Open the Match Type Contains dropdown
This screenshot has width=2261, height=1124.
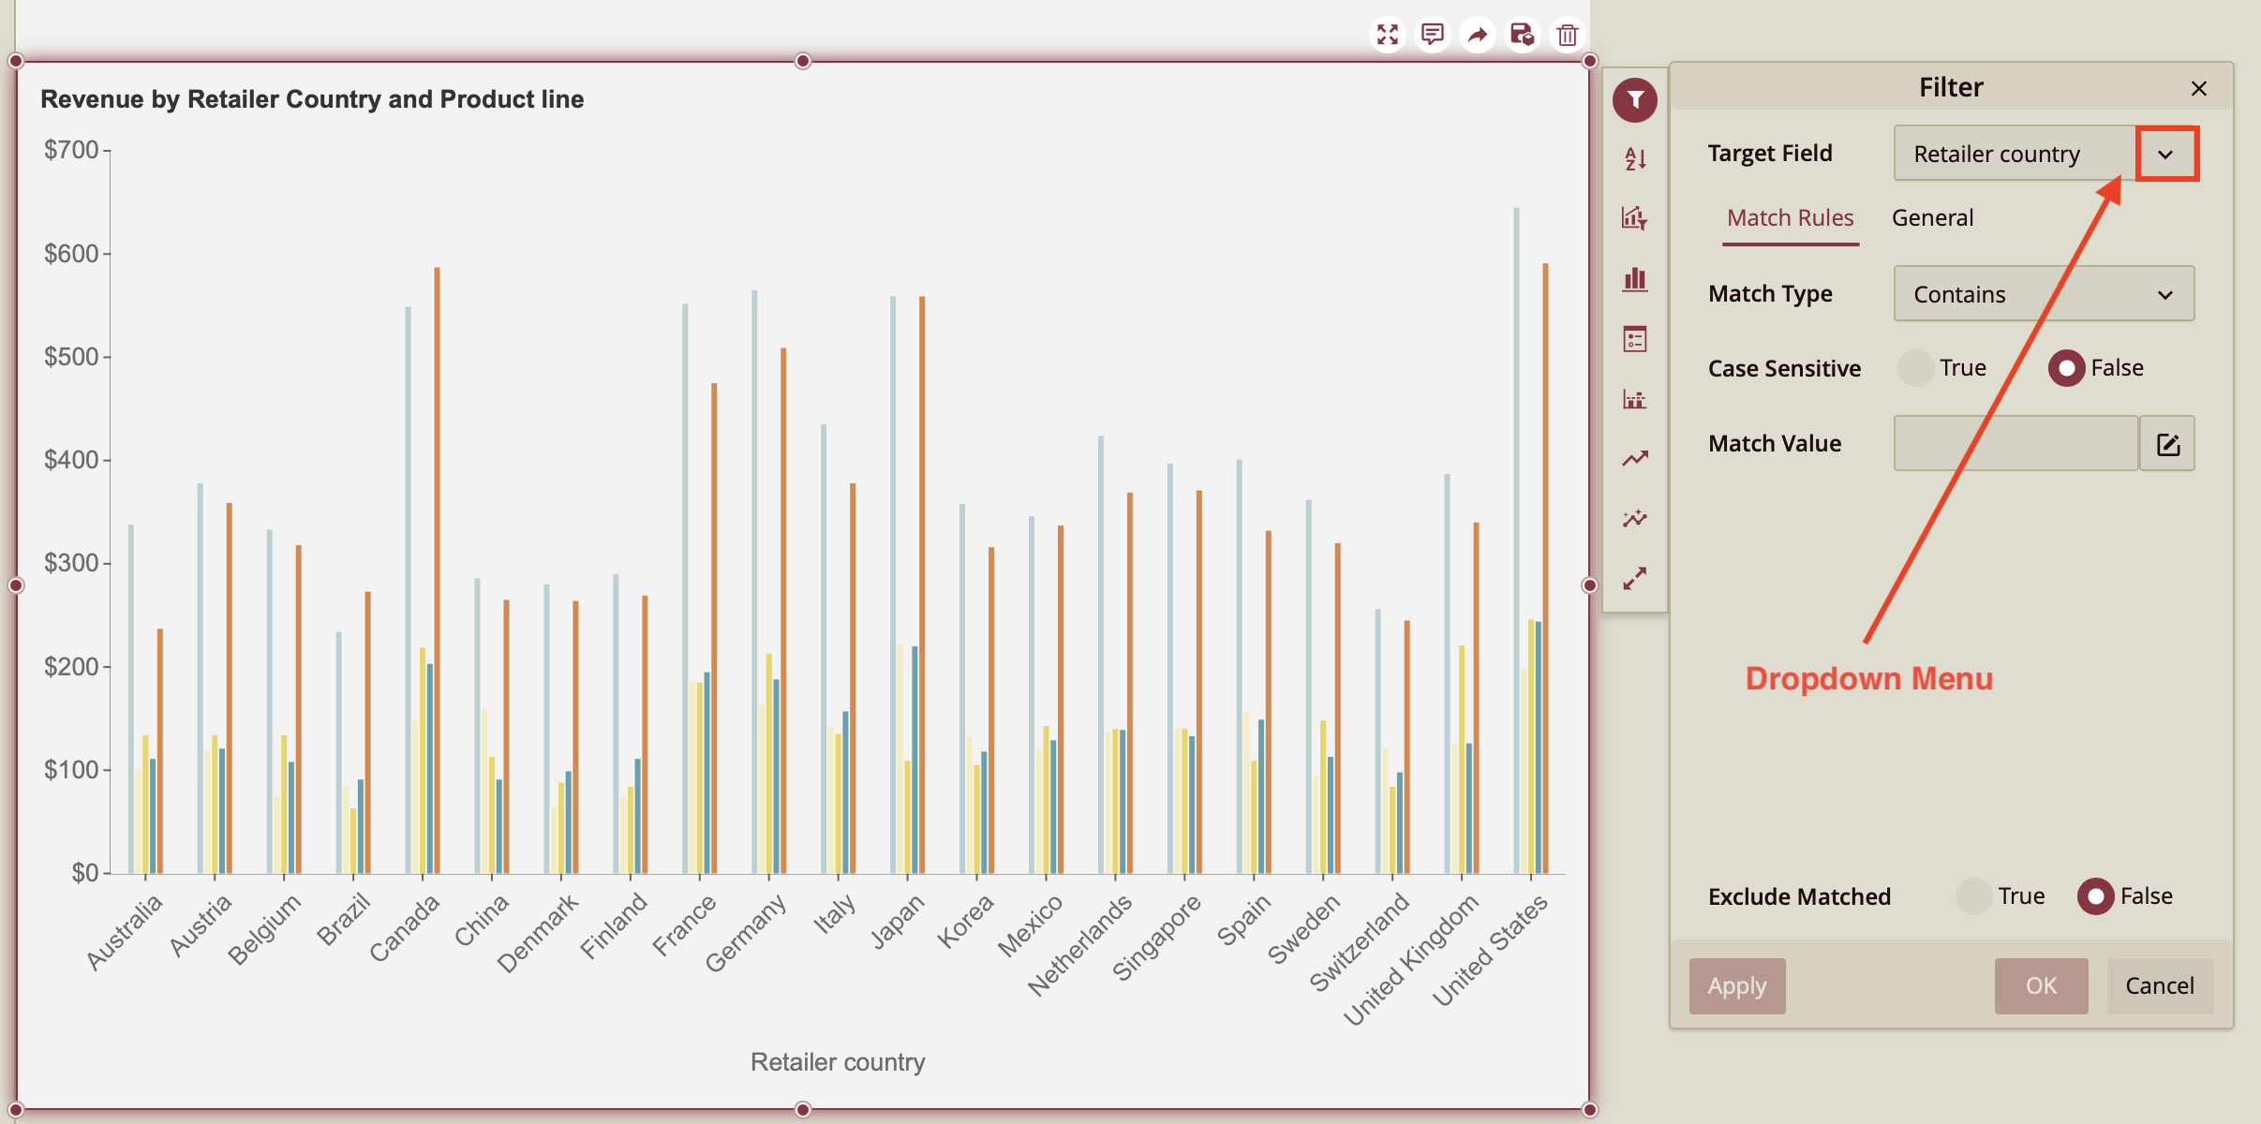click(x=2044, y=294)
